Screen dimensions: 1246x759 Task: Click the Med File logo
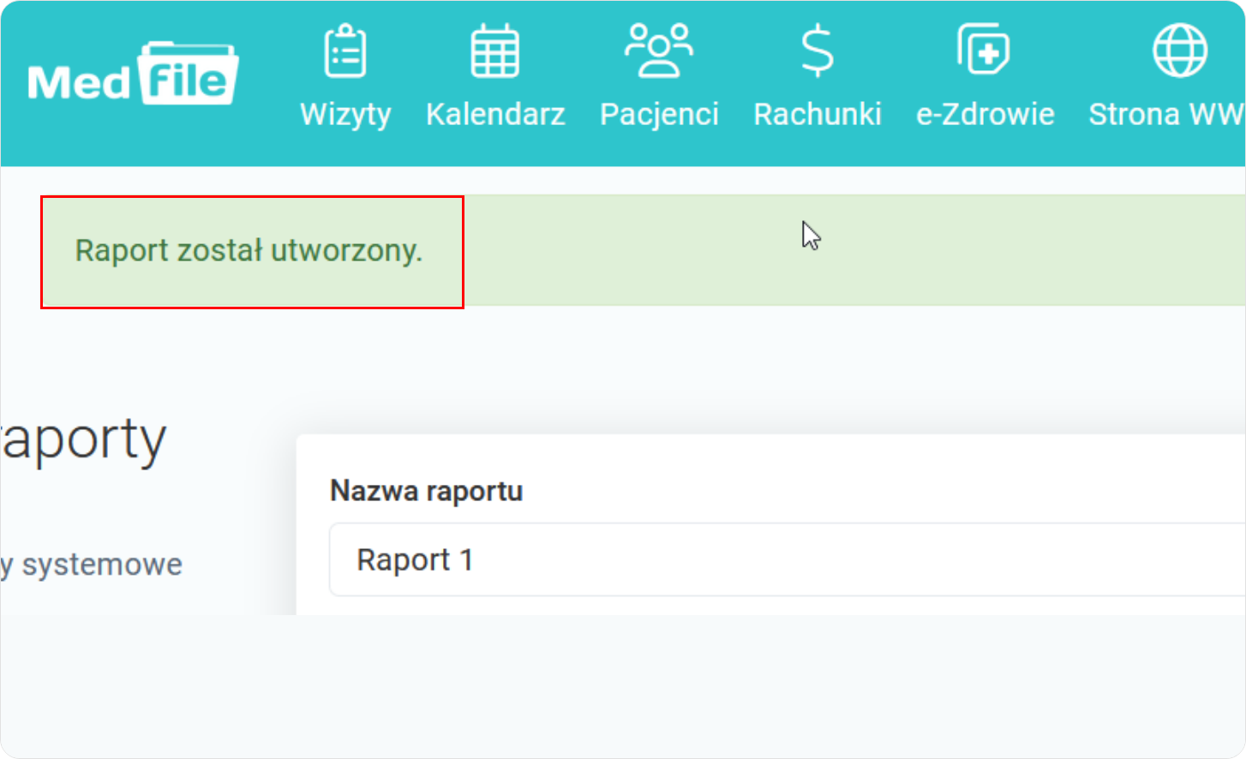133,75
